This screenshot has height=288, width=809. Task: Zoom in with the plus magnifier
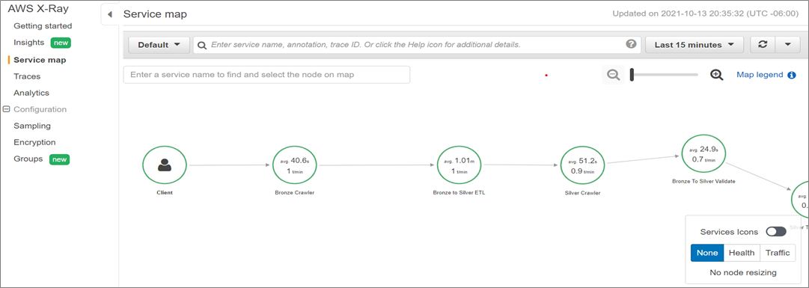point(717,75)
